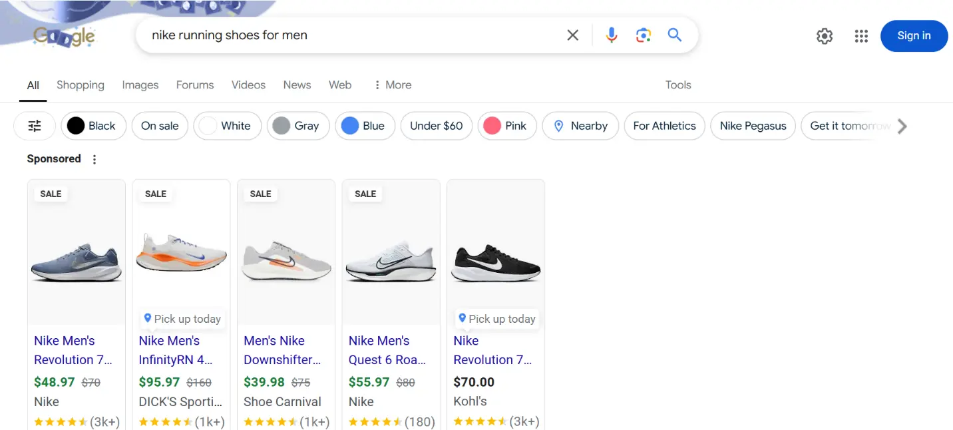The width and height of the screenshot is (953, 430).
Task: Filter by the Gray color chip
Action: [x=298, y=126]
